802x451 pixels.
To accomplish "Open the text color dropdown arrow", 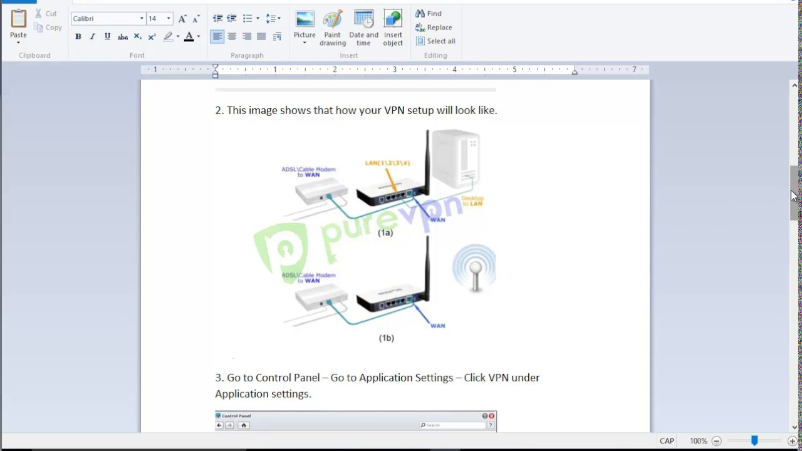I will point(199,37).
